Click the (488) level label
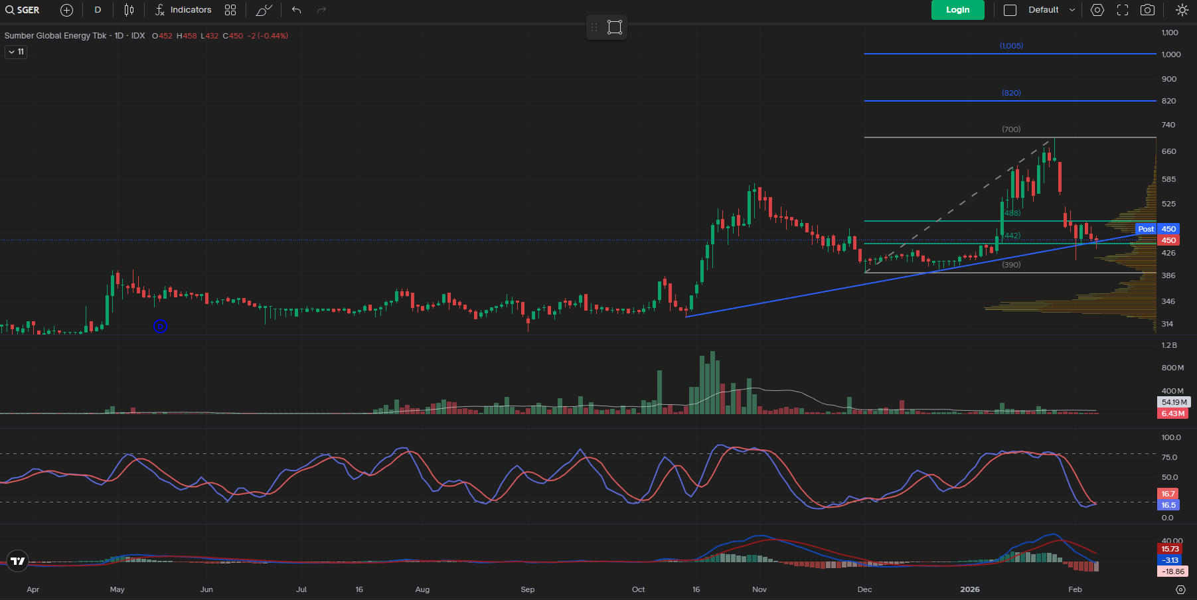The width and height of the screenshot is (1197, 600). tap(1012, 213)
